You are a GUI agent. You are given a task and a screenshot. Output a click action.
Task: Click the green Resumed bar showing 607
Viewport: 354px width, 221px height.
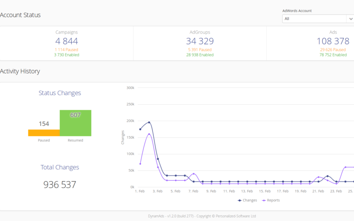(x=75, y=123)
